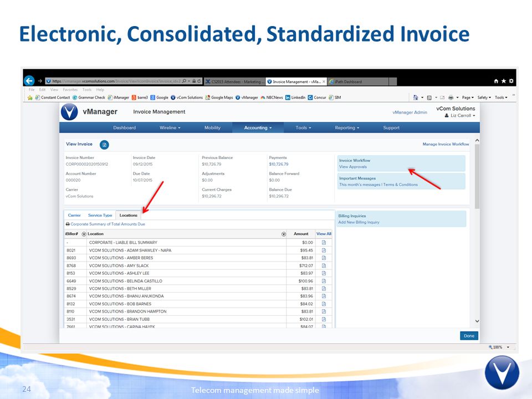Click the Done button
Screen dimensions: 532x399
[x=469, y=336]
